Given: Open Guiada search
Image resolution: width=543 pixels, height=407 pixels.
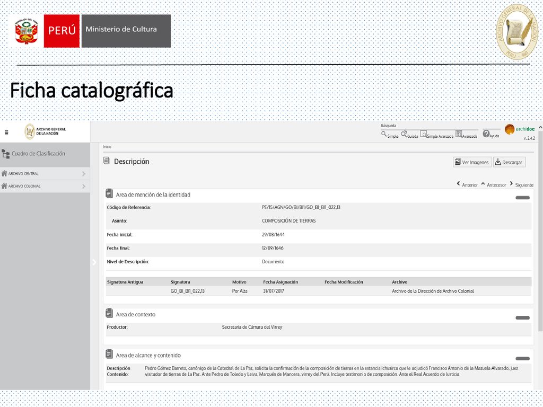Looking at the screenshot, I should click(x=409, y=135).
